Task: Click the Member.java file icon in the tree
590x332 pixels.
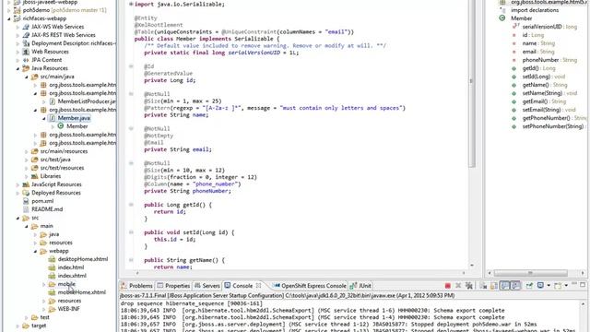Action: click(53, 118)
